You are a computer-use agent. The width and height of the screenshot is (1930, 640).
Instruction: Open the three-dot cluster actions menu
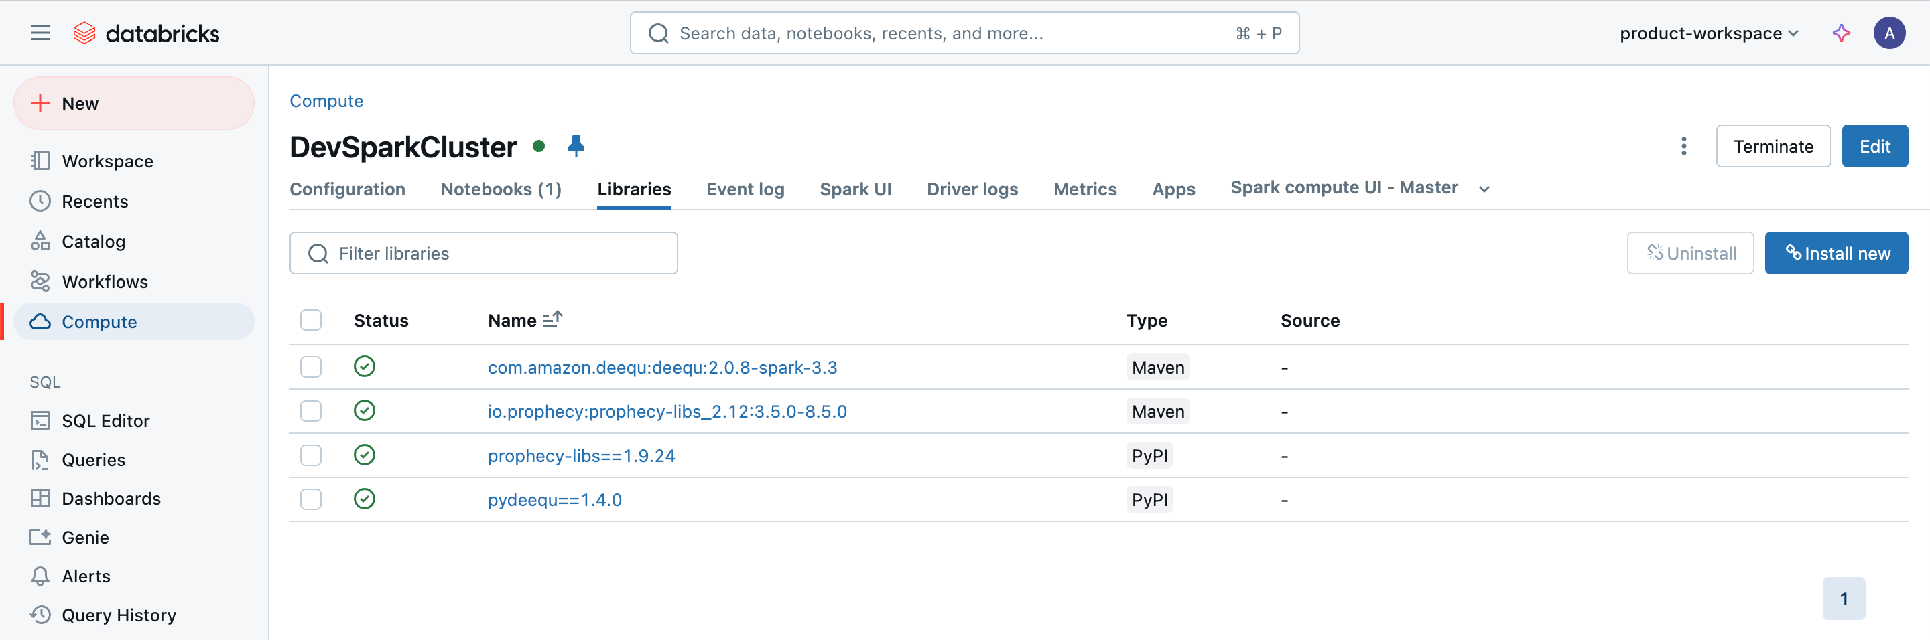1683,146
